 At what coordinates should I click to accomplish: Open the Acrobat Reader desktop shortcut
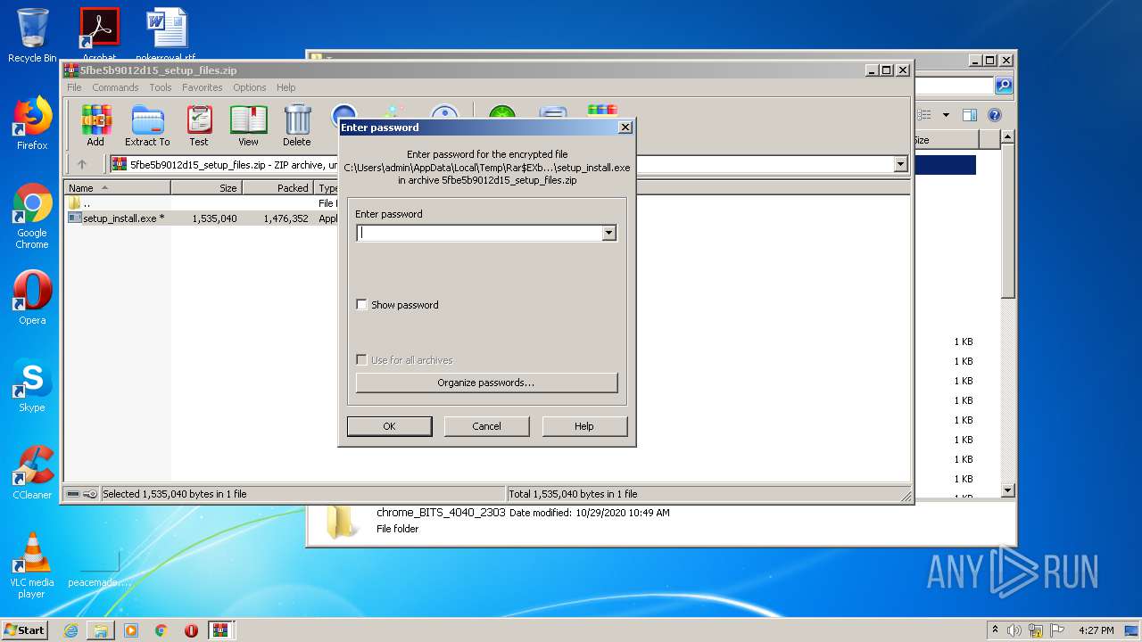99,36
